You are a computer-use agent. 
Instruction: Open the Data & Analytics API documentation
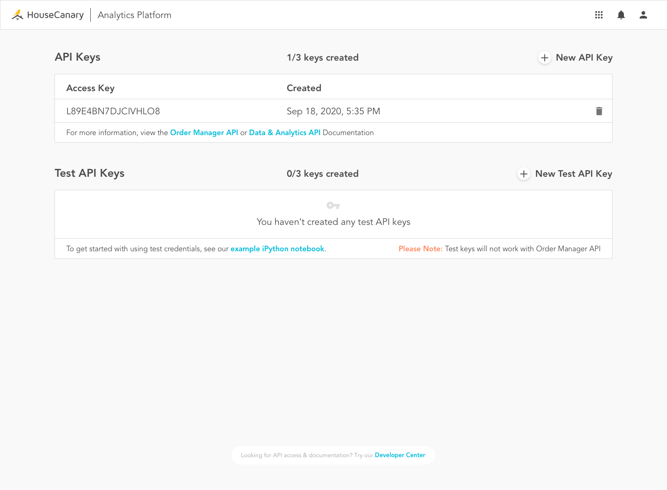[x=284, y=132]
